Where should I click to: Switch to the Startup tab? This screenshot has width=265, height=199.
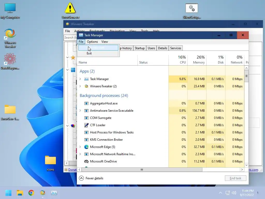click(x=139, y=48)
